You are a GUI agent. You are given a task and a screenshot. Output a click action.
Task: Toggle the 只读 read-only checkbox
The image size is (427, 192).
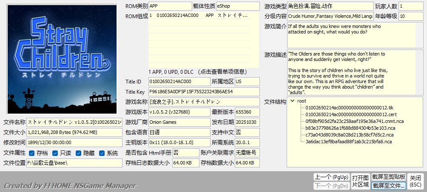[55, 153]
